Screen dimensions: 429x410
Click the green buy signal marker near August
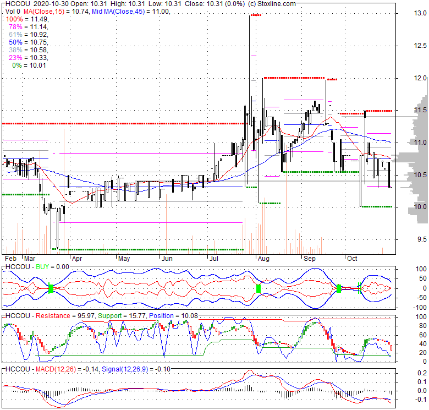258,288
